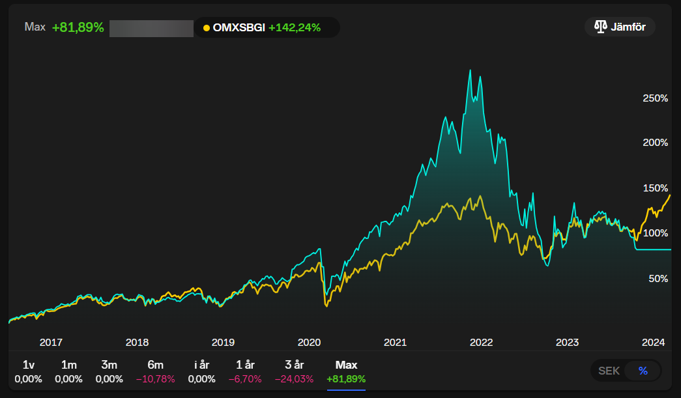
Task: Click the 2020 label on the time axis
Action: click(309, 342)
